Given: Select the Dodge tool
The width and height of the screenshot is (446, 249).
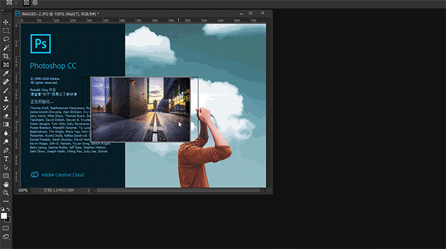Looking at the screenshot, I should [x=6, y=141].
